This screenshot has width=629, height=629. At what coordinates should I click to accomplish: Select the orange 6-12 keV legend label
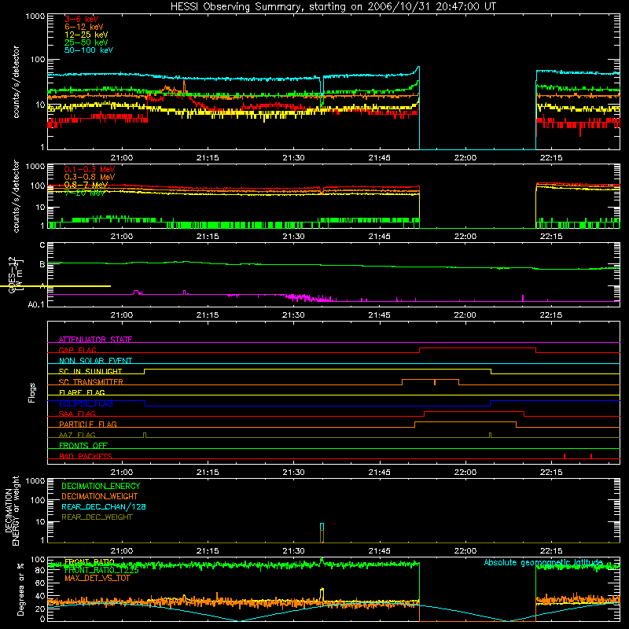[x=83, y=27]
